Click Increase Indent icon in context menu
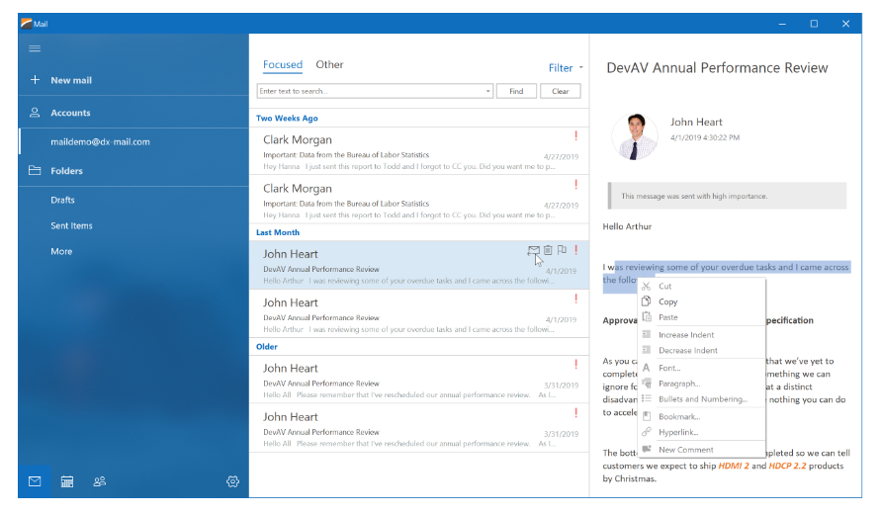This screenshot has width=882, height=515. coord(647,334)
